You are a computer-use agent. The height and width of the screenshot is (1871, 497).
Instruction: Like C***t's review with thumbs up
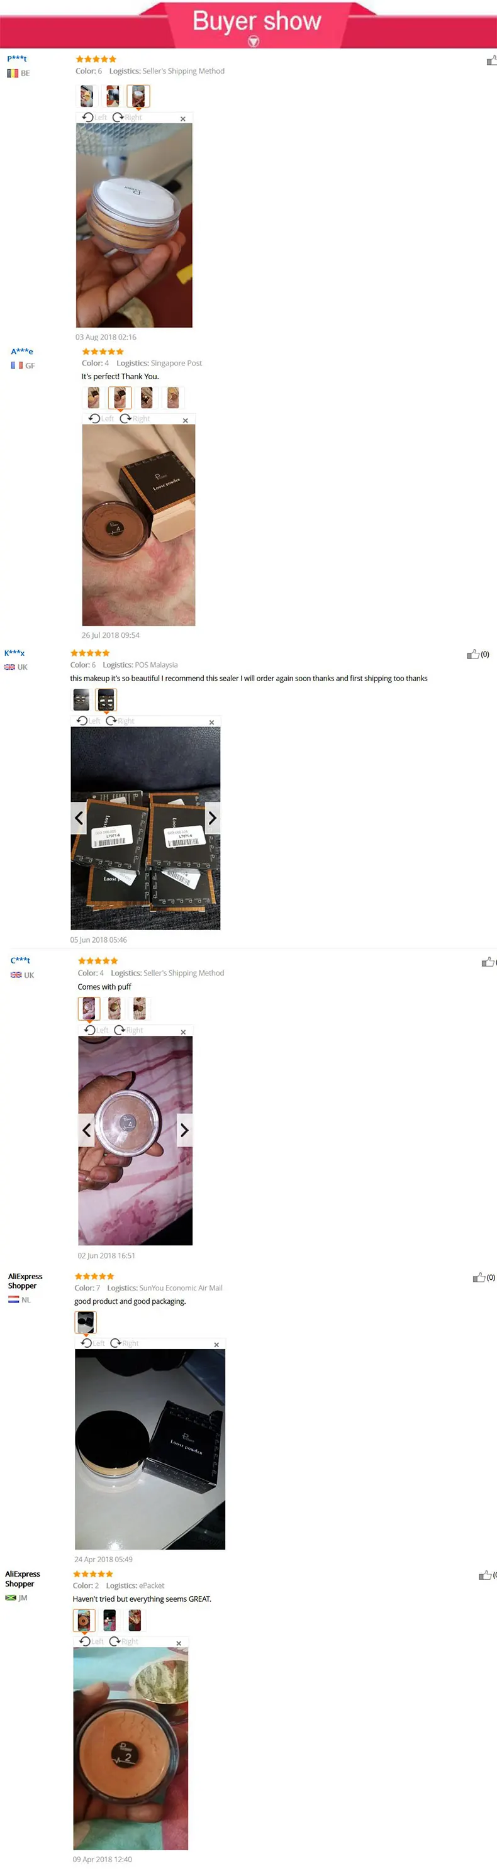point(488,962)
